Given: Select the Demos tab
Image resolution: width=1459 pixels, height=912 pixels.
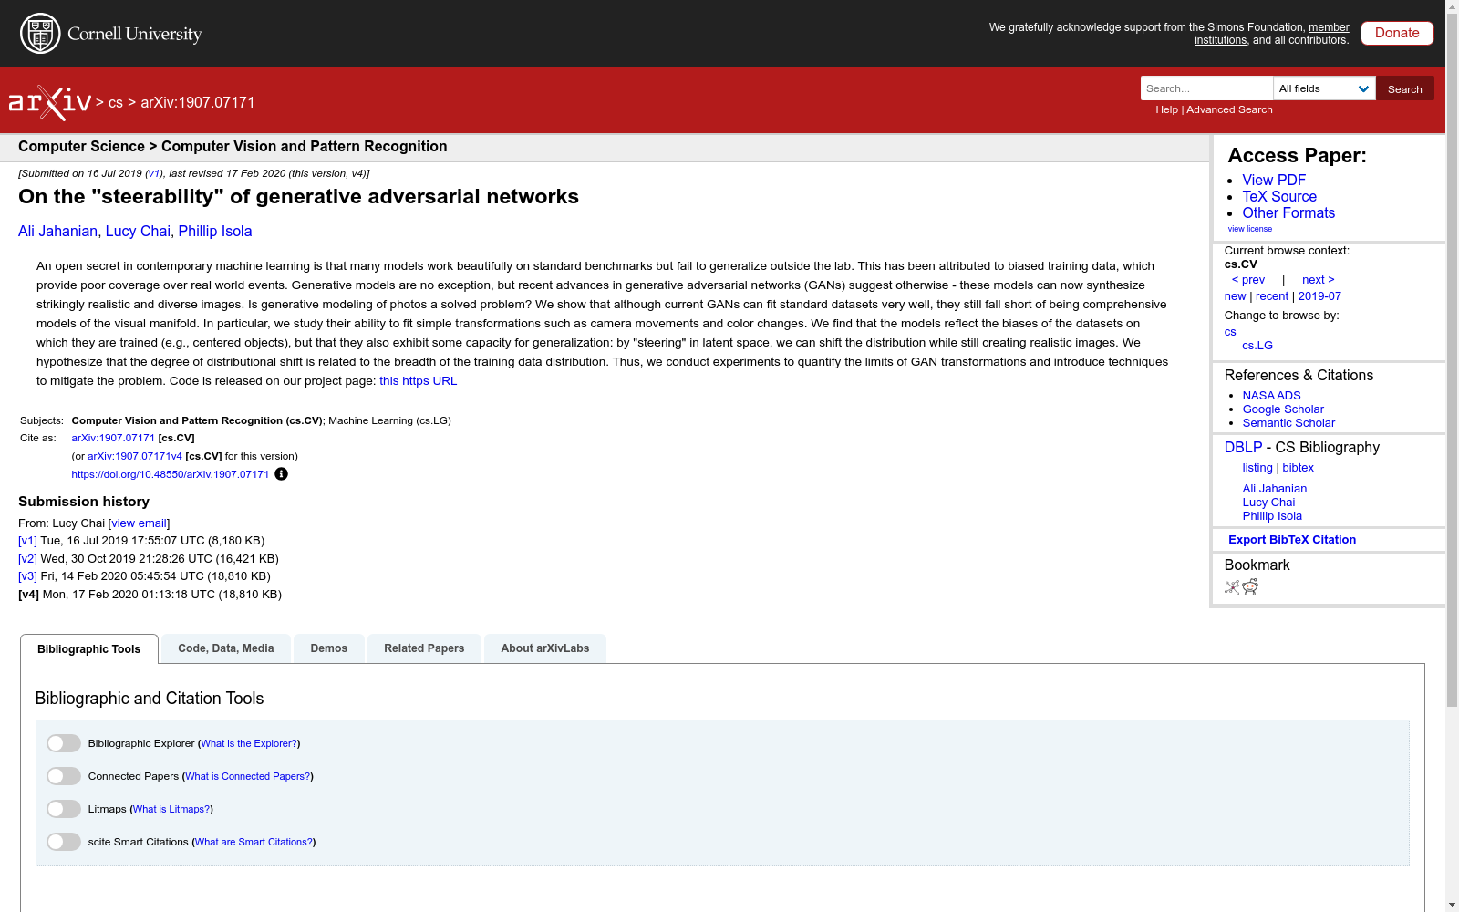Looking at the screenshot, I should (328, 648).
